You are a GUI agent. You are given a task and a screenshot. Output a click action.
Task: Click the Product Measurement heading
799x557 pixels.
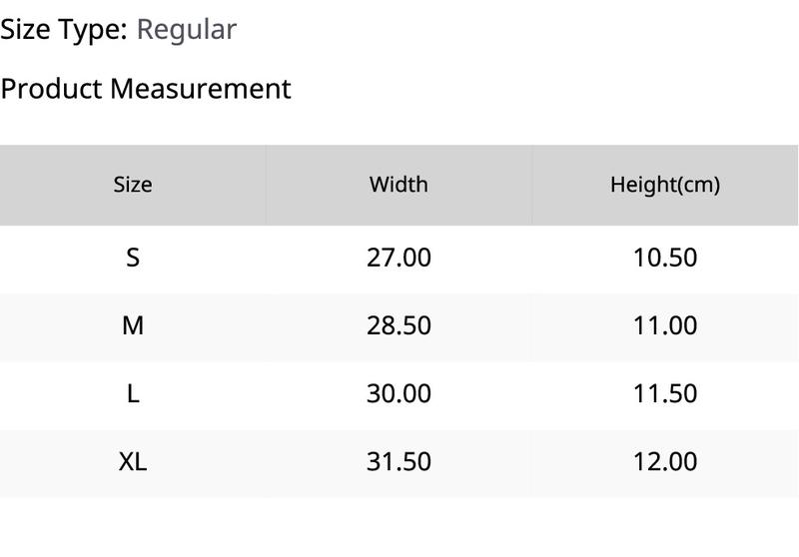click(x=146, y=89)
